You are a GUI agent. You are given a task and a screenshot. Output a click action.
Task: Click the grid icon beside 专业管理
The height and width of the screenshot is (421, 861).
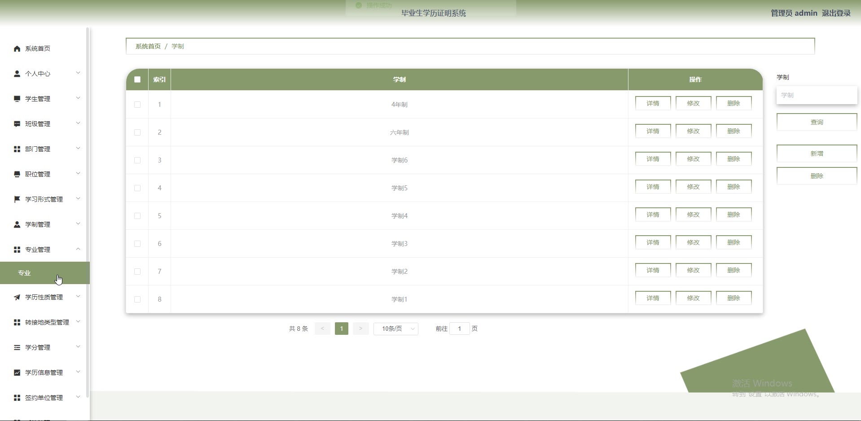pyautogui.click(x=17, y=250)
